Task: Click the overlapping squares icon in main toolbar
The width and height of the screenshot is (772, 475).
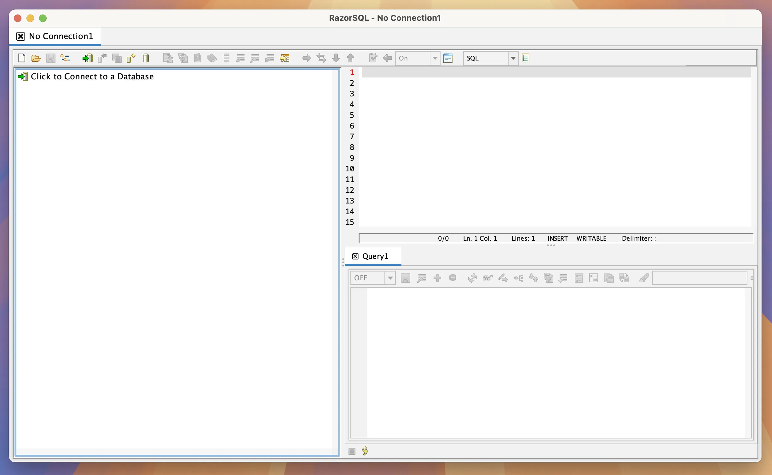Action: (x=117, y=58)
